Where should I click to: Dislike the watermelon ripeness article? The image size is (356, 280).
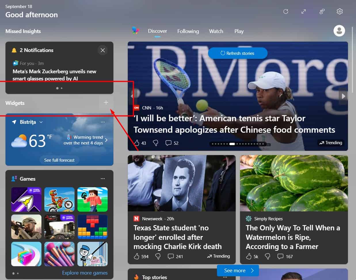coord(267,256)
